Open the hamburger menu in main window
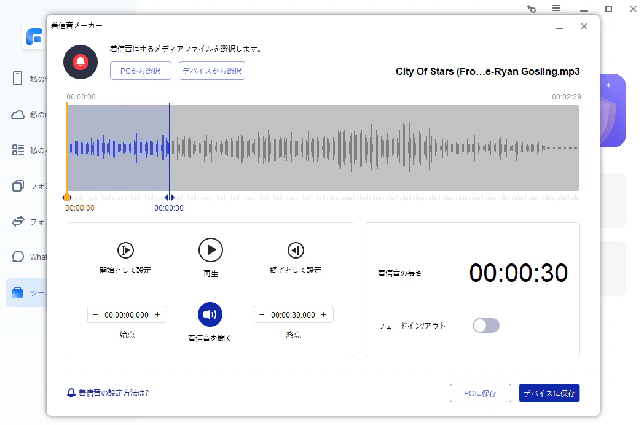 (x=557, y=8)
